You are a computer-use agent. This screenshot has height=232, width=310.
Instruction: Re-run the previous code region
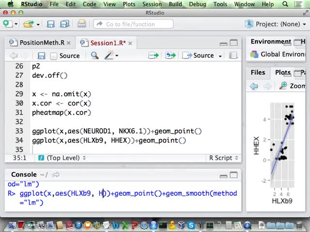(171, 56)
